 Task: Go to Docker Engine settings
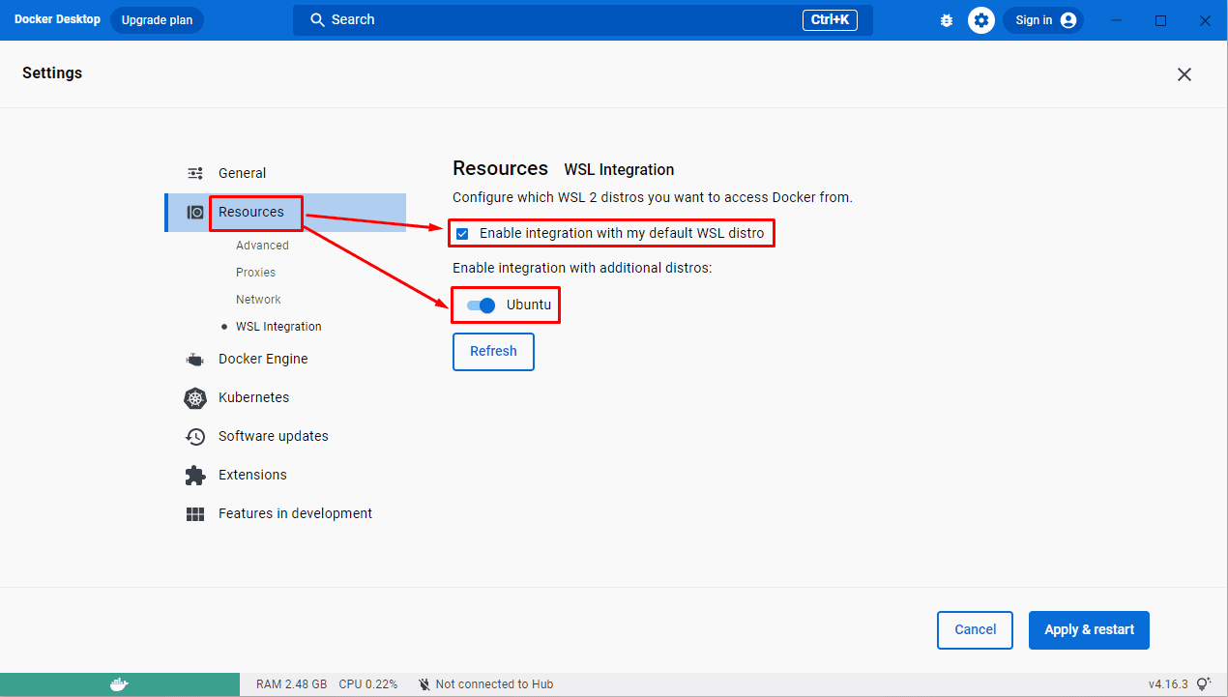click(285, 359)
